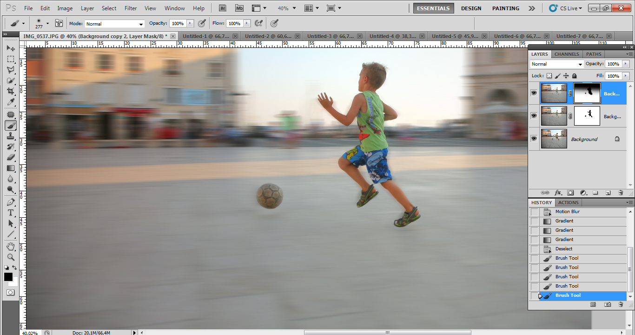Select the Line shape tool

tap(10, 234)
